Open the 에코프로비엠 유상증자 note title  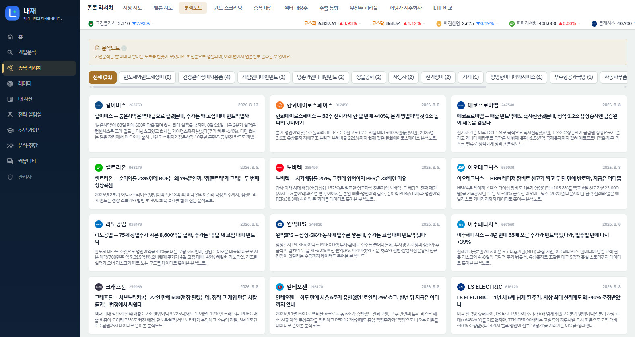pyautogui.click(x=537, y=119)
